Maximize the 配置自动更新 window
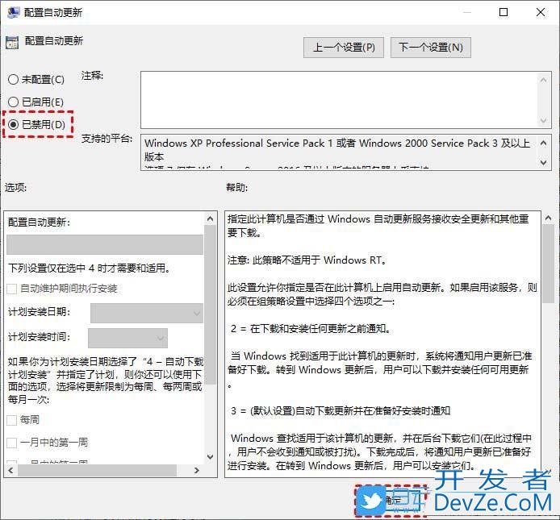Viewport: 560px width, 520px height. (x=504, y=12)
